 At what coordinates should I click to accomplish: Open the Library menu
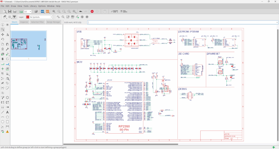click(34, 6)
